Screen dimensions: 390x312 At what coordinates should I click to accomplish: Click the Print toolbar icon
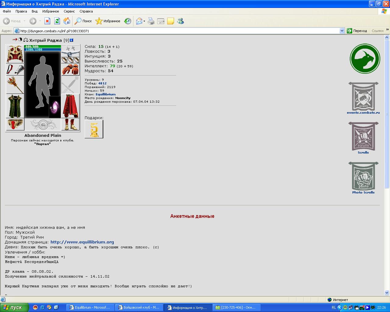point(151,21)
